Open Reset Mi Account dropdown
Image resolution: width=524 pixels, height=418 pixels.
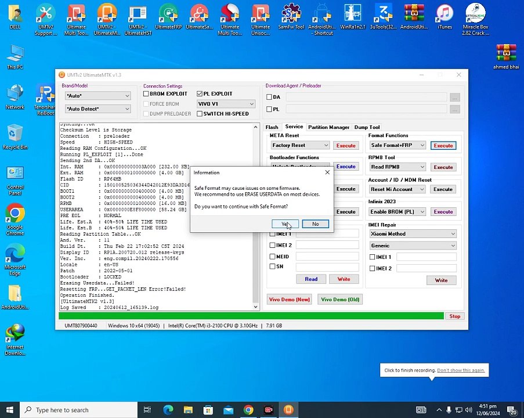(x=397, y=189)
